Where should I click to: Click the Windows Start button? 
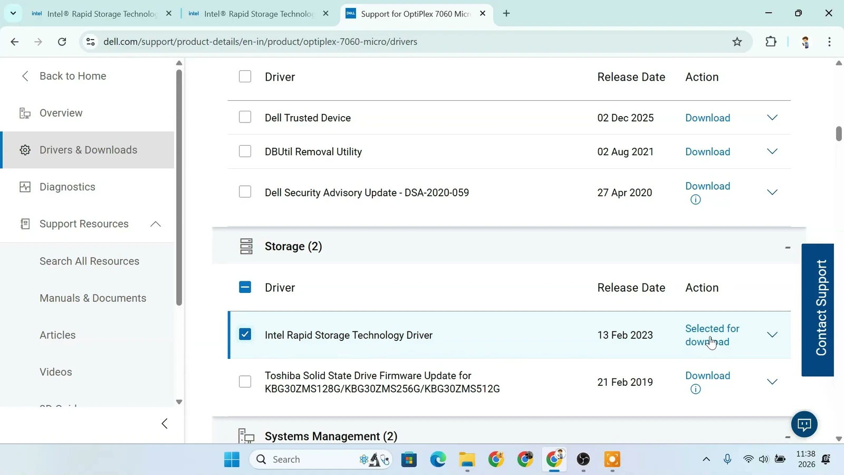pos(232,459)
